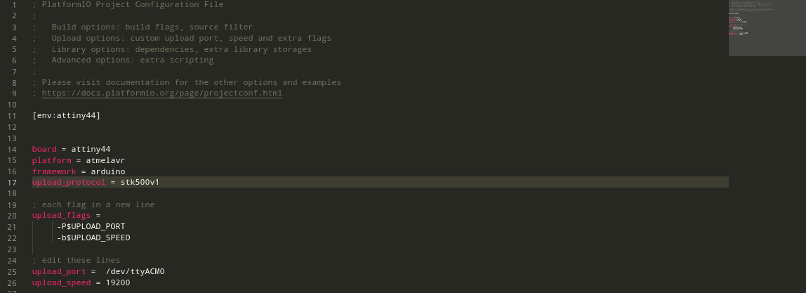Click the stk500v1 value
This screenshot has height=293, width=806.
(140, 183)
